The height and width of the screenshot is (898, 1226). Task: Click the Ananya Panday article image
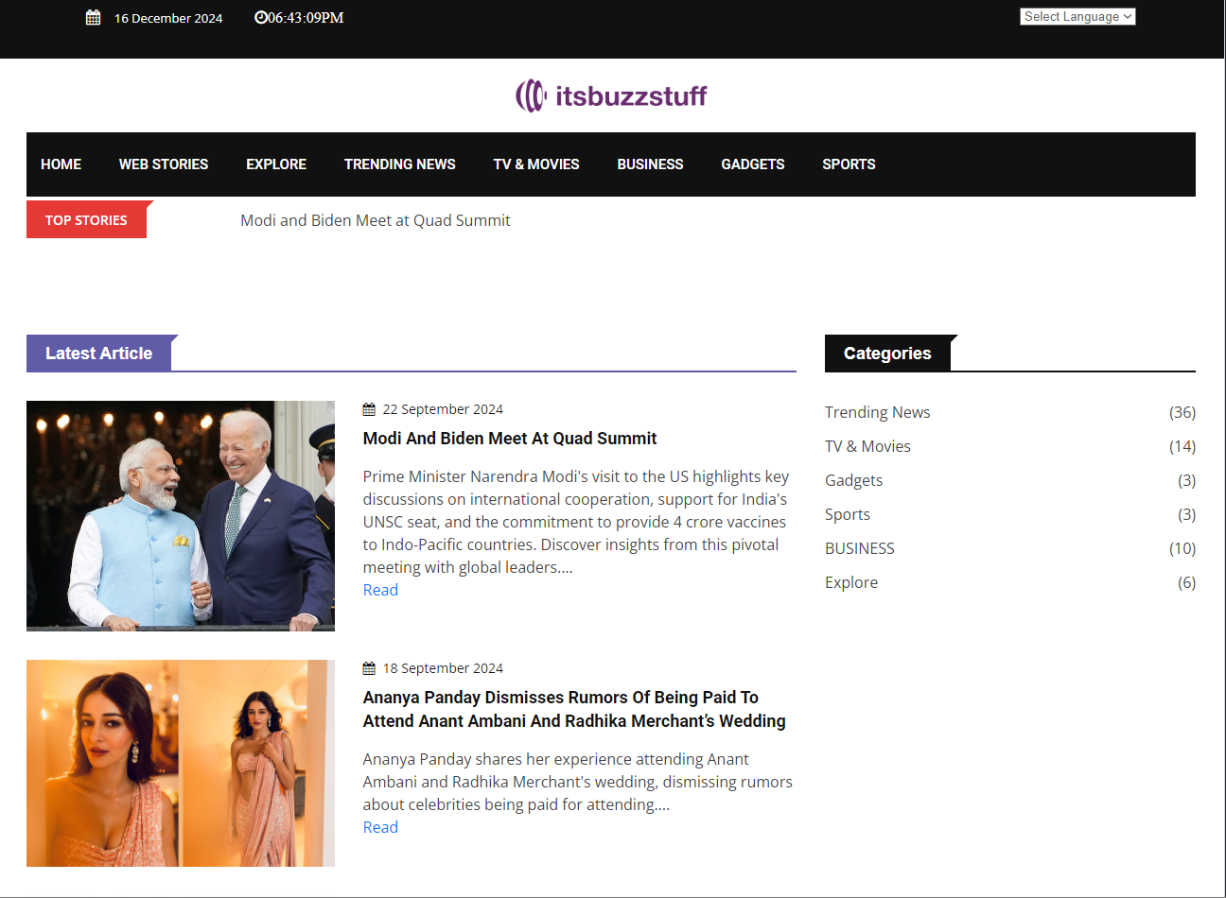[x=181, y=763]
